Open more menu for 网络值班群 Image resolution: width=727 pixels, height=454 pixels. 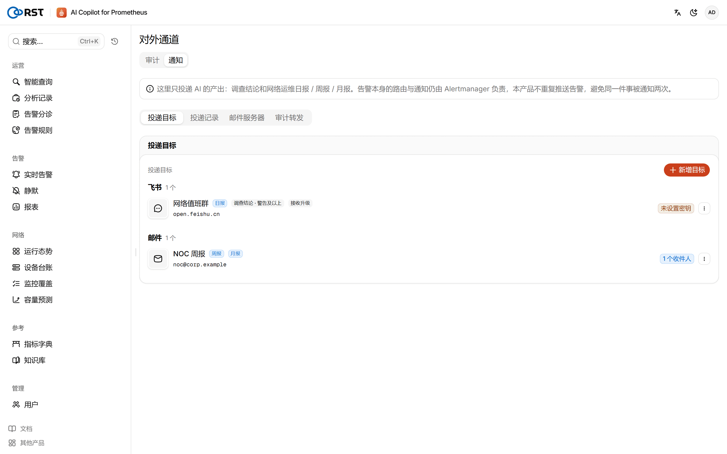[704, 208]
